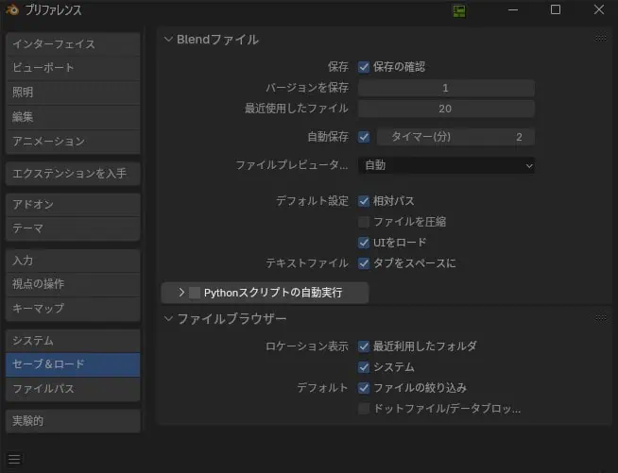Open アニメーション preferences tab
The width and height of the screenshot is (618, 473).
tap(73, 142)
